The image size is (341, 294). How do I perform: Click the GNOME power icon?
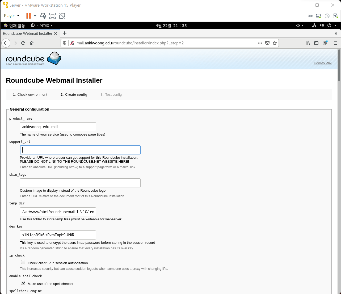click(329, 25)
